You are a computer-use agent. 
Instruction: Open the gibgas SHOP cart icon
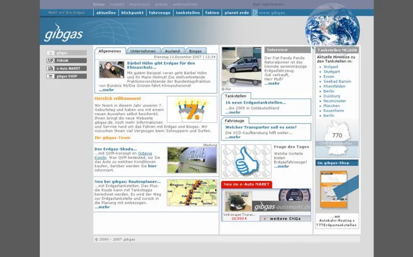pyautogui.click(x=50, y=76)
